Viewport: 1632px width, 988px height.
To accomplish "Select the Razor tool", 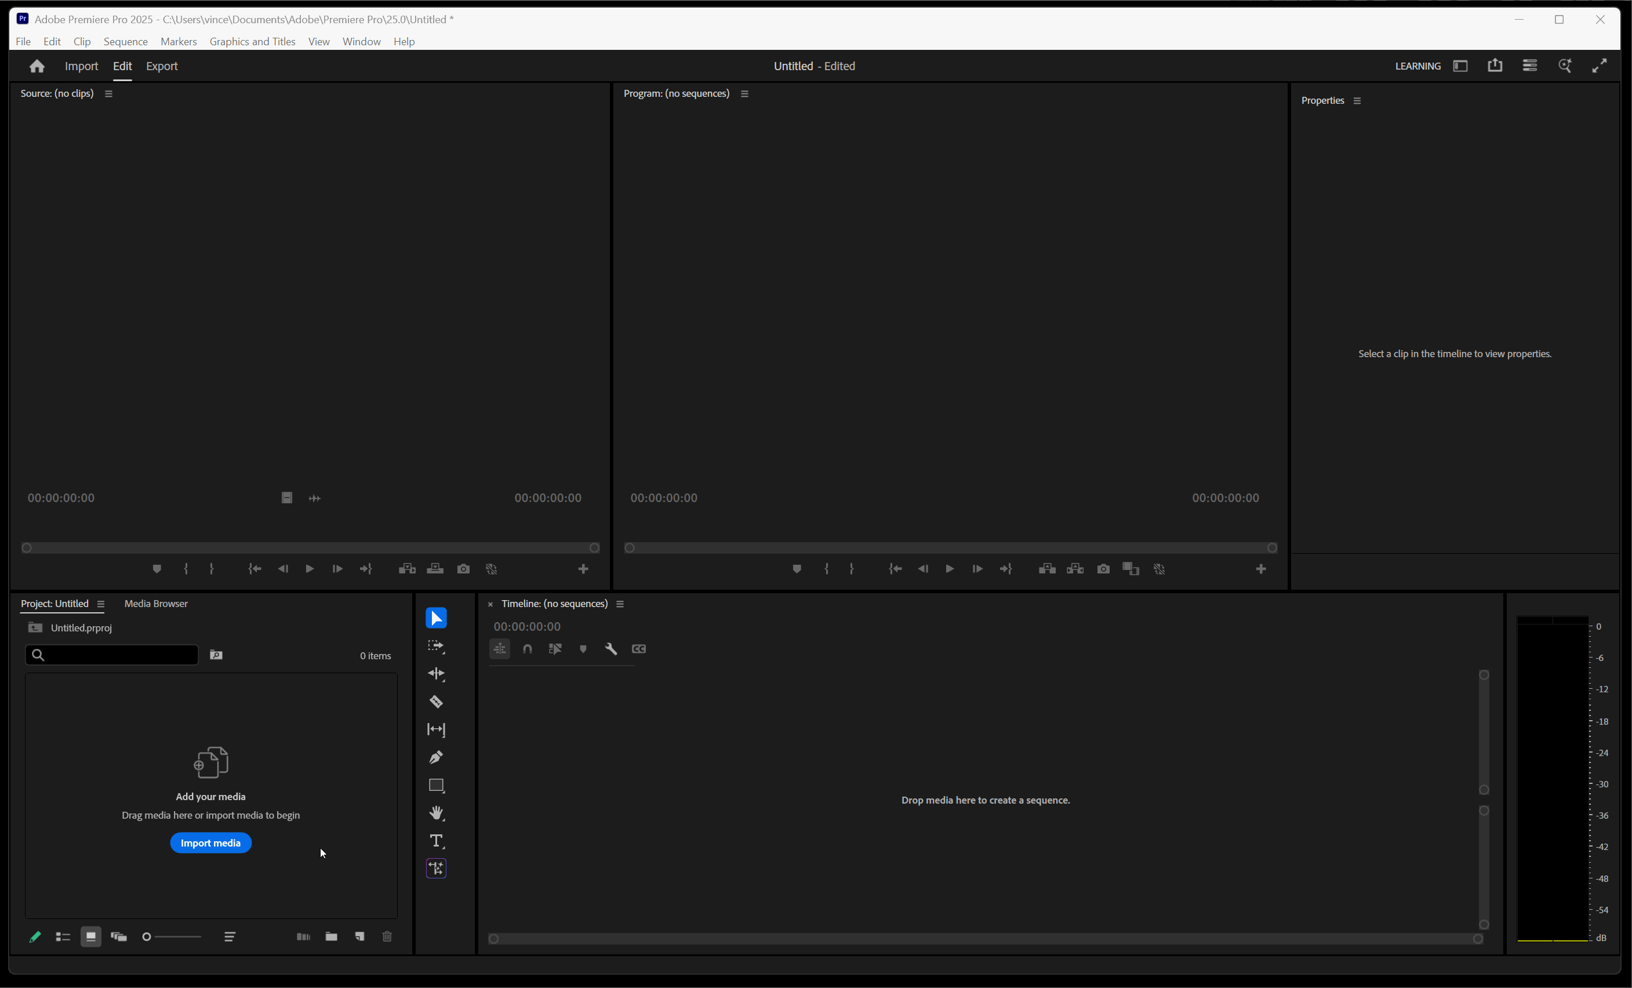I will 436,702.
